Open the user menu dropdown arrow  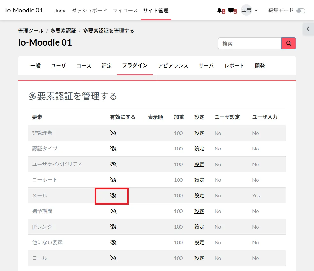256,10
